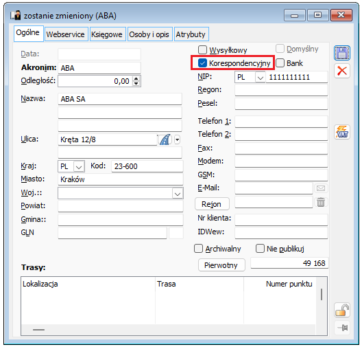
Task: Open the Osoby i opis tab
Action: (149, 34)
